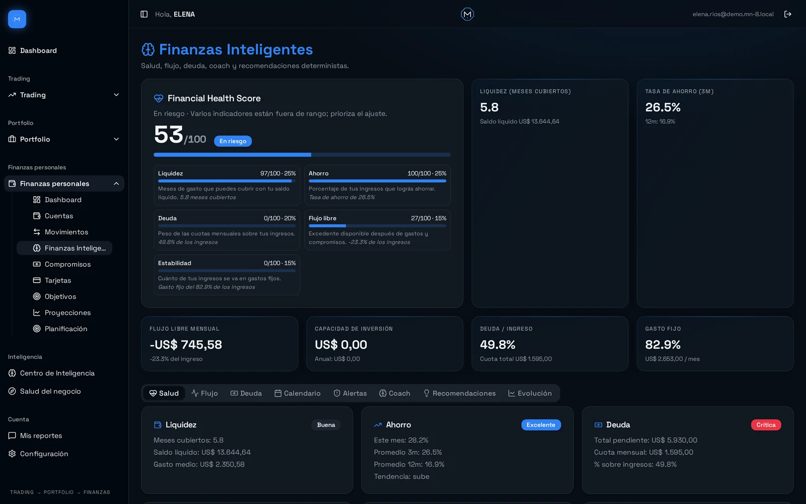Click the Portfolio briefcase icon in sidebar
Screen dimensions: 806x504
point(12,139)
